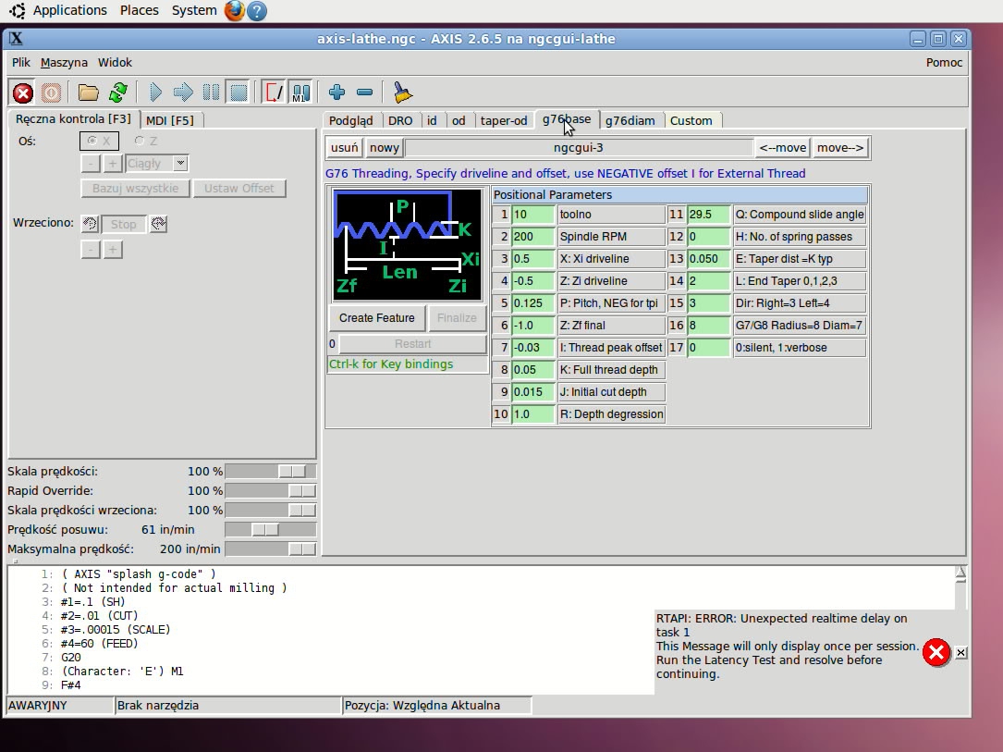The width and height of the screenshot is (1003, 752).
Task: Click the usuń button
Action: coord(344,148)
